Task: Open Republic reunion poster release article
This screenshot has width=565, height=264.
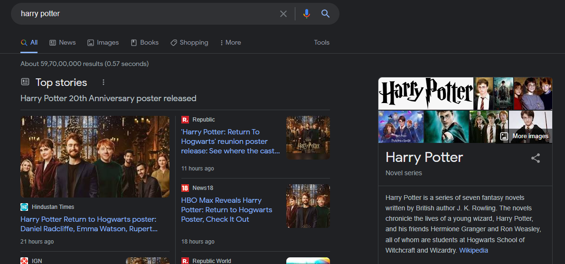Action: pyautogui.click(x=230, y=141)
